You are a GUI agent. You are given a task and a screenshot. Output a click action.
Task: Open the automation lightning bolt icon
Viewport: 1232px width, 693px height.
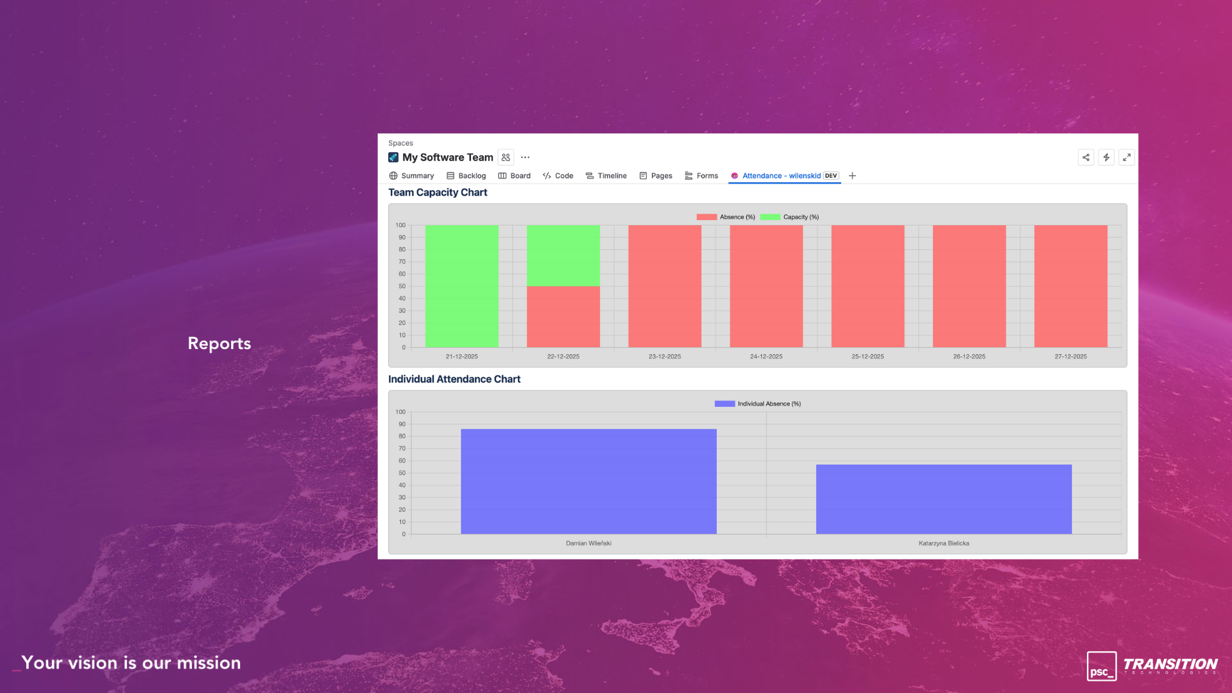pos(1106,157)
